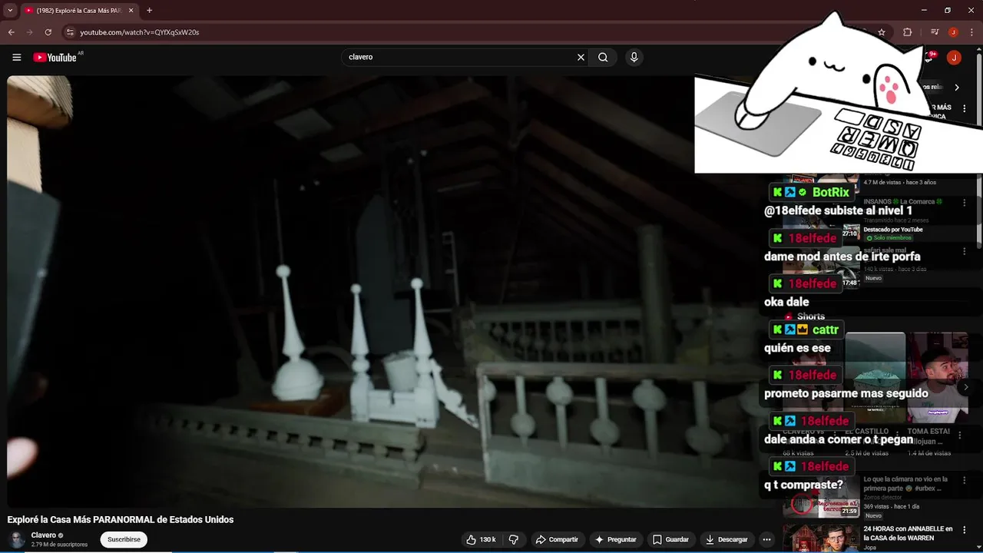Click the BotRix chat username

pyautogui.click(x=831, y=192)
